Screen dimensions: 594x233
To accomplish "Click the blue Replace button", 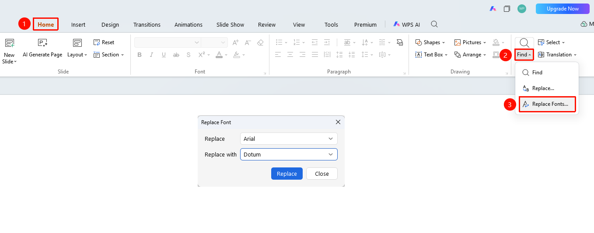I will 287,174.
